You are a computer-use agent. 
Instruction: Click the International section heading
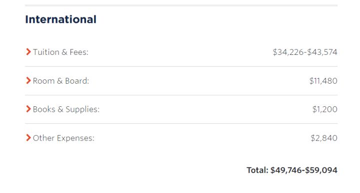[60, 19]
